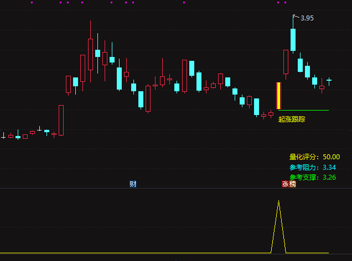Click the 起涨跟踪 signal label
Screen dimensions: 352x261
pyautogui.click(x=292, y=119)
